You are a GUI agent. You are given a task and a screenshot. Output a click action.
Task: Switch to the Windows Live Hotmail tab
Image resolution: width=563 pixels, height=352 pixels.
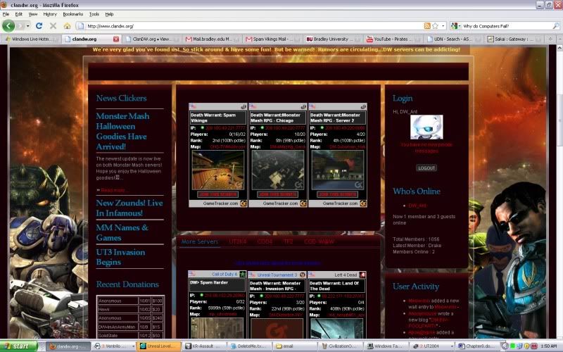pyautogui.click(x=31, y=39)
